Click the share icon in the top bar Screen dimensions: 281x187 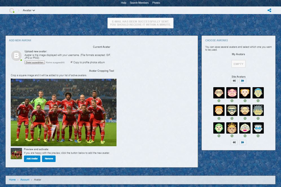pyautogui.click(x=269, y=10)
